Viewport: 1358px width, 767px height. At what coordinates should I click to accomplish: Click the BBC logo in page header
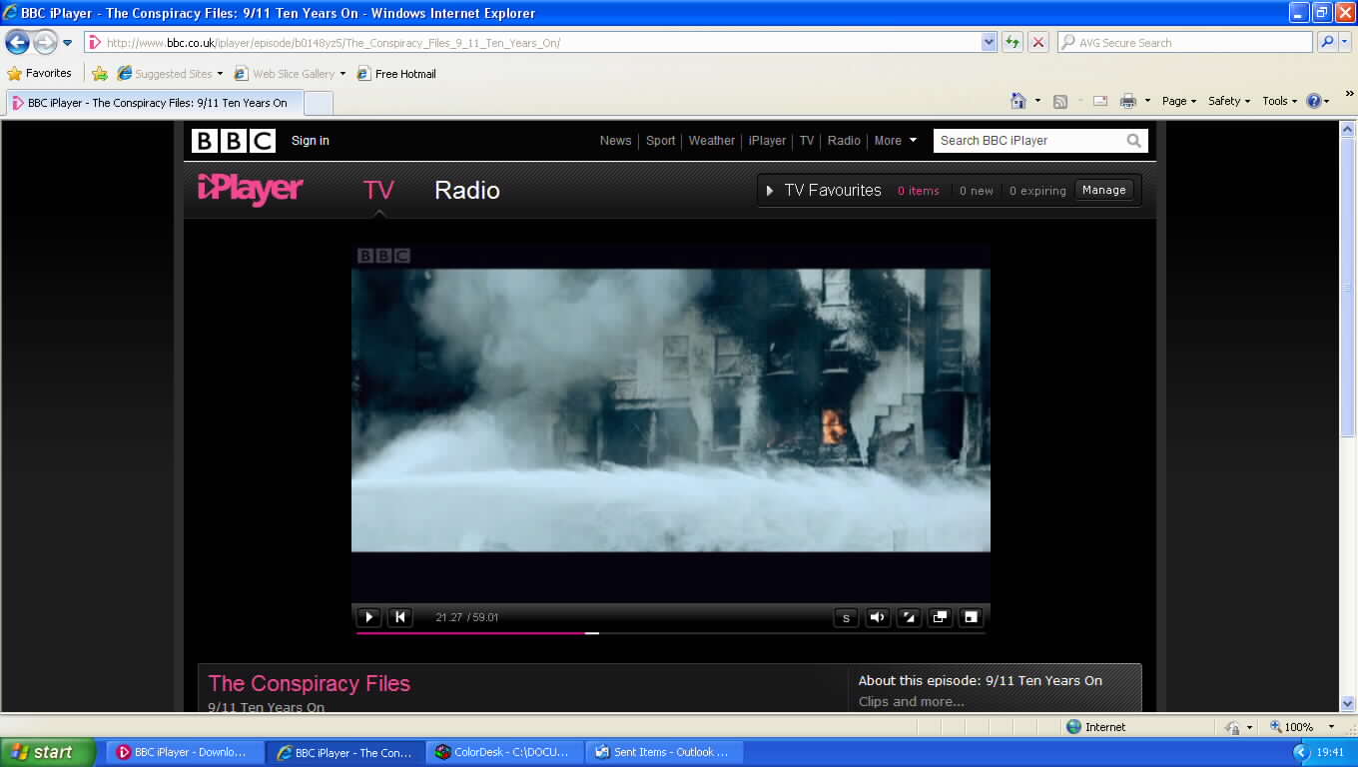pyautogui.click(x=234, y=141)
